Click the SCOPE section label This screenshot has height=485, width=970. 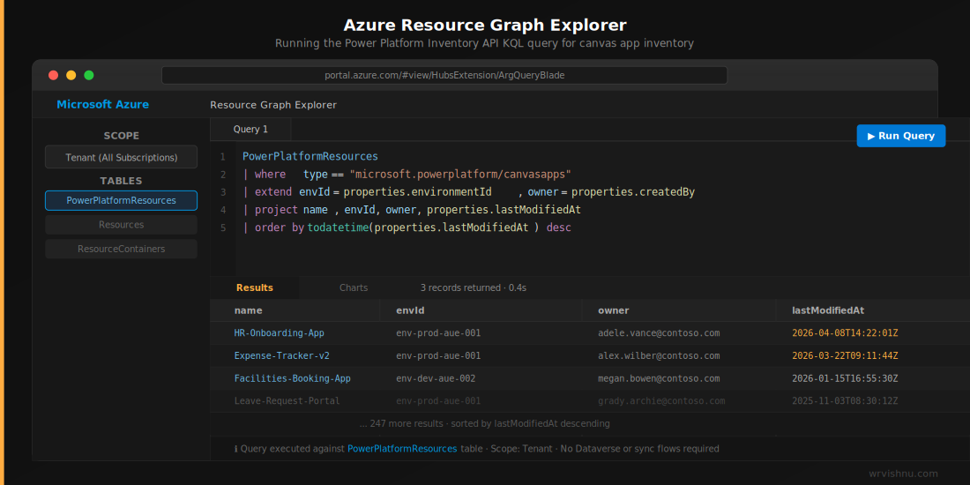(122, 136)
